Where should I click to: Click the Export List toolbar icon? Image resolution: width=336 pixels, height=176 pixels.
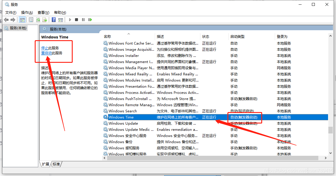coord(44,20)
